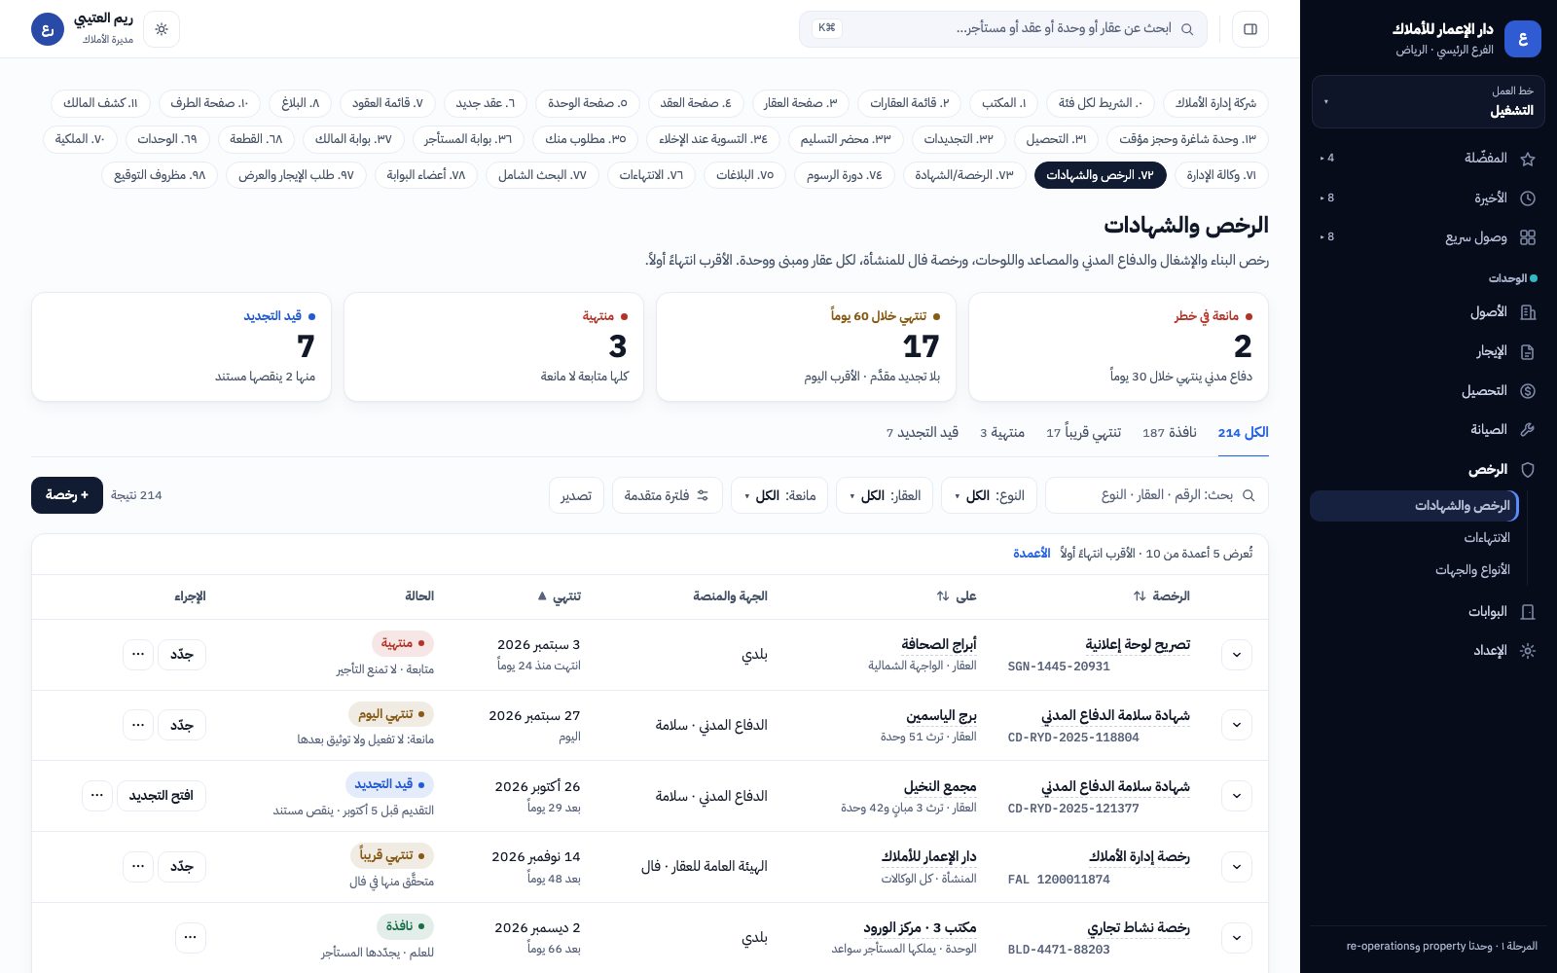
Task: Click the دار الإعمار company logo
Action: pos(1523,39)
